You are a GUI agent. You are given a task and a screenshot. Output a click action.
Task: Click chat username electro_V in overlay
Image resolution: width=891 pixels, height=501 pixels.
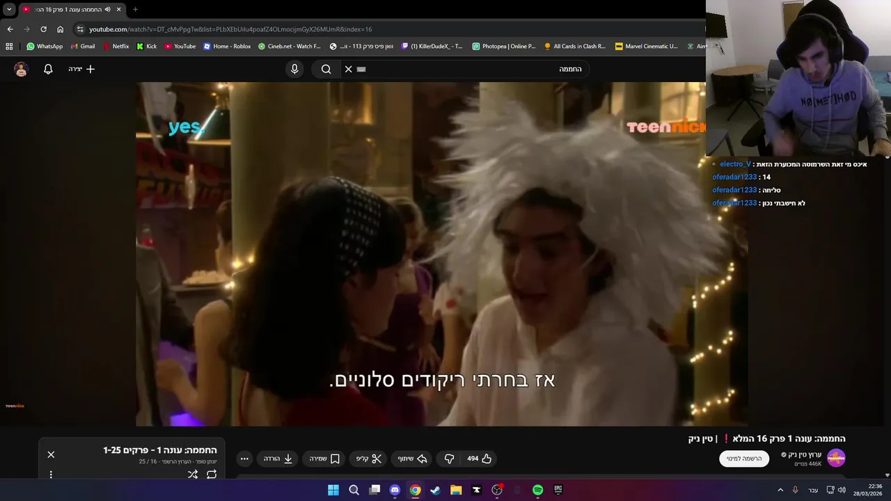(x=735, y=164)
